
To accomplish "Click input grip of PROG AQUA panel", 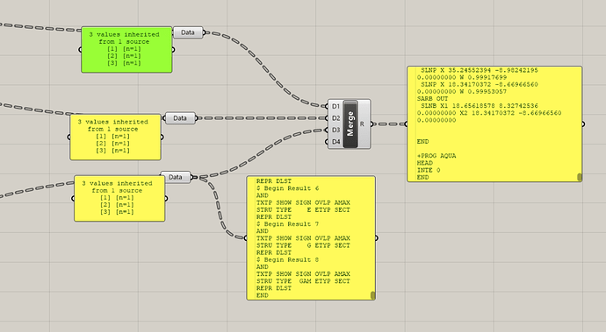I will 406,124.
